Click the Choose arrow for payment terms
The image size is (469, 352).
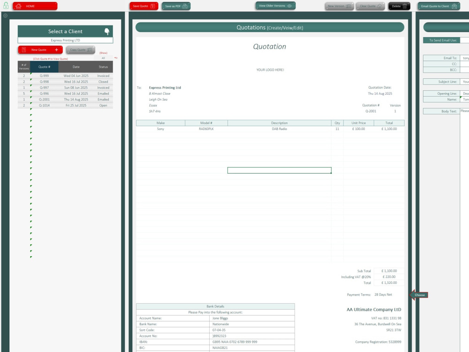tap(419, 295)
